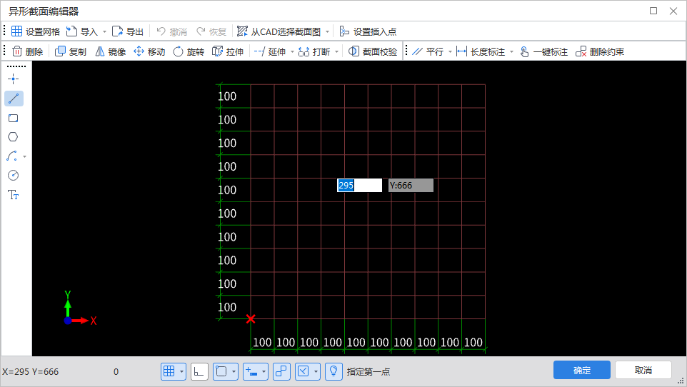This screenshot has width=687, height=387.
Task: Close the 异形截面编辑器 window
Action: [x=673, y=11]
